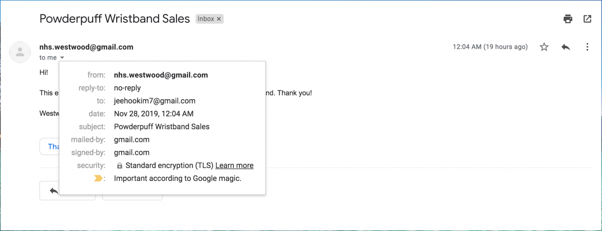Image resolution: width=602 pixels, height=231 pixels.
Task: Click the Print all icon
Action: click(568, 19)
